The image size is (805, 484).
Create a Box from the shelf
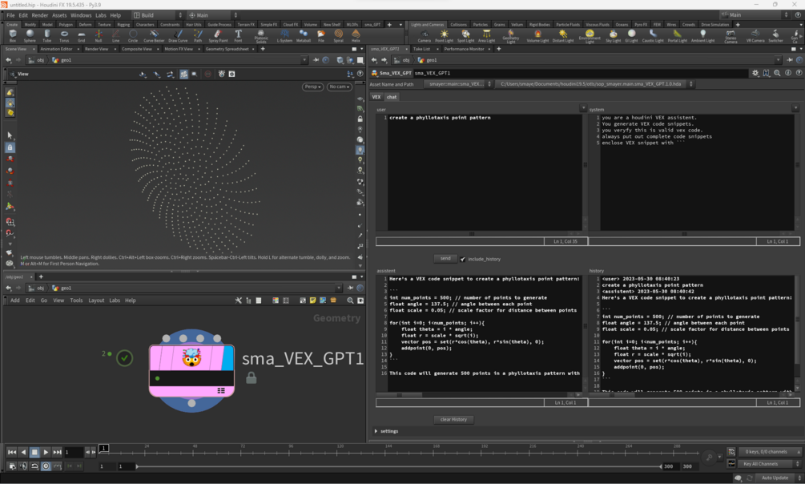tap(13, 35)
